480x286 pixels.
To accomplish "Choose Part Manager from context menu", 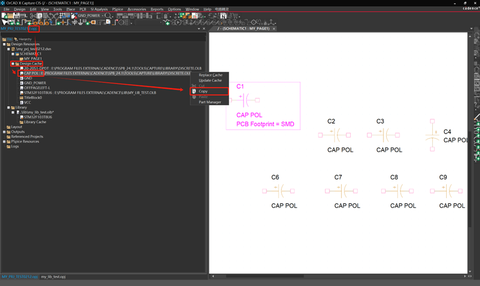I will [x=210, y=102].
